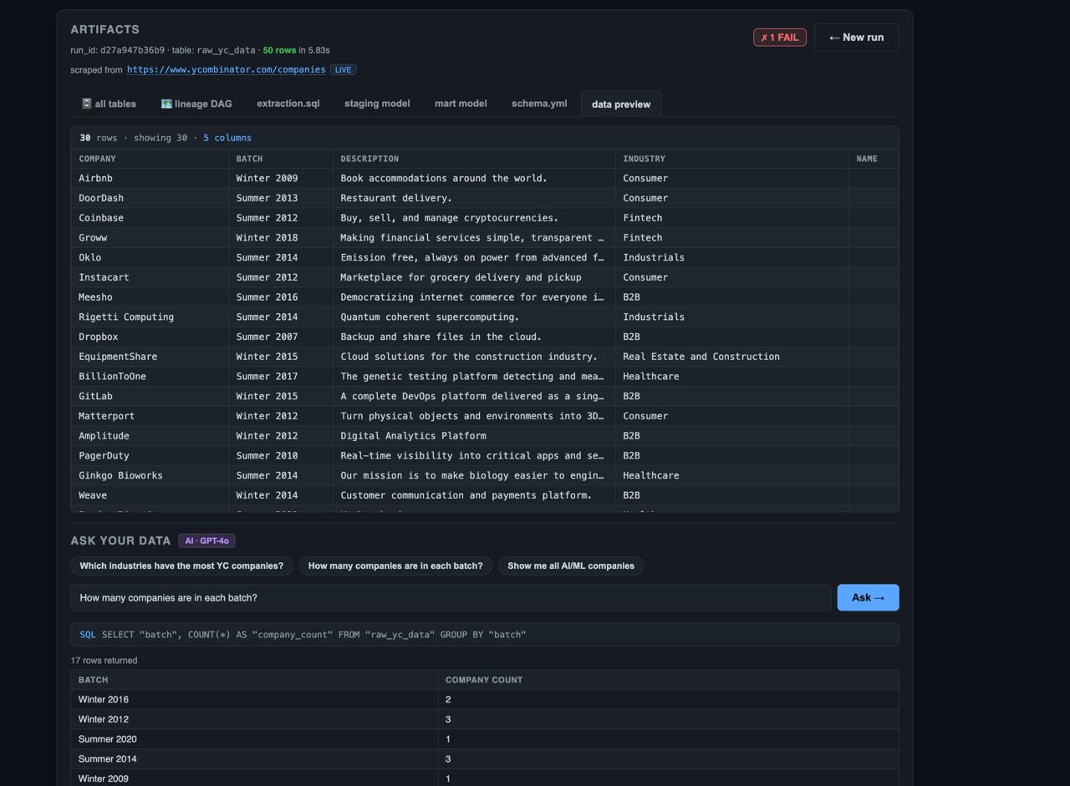The image size is (1070, 786).
Task: Click the '5 columns' label
Action: [x=227, y=138]
